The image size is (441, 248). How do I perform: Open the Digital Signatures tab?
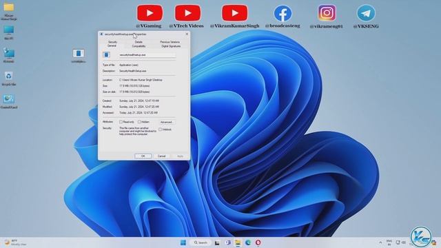point(171,46)
